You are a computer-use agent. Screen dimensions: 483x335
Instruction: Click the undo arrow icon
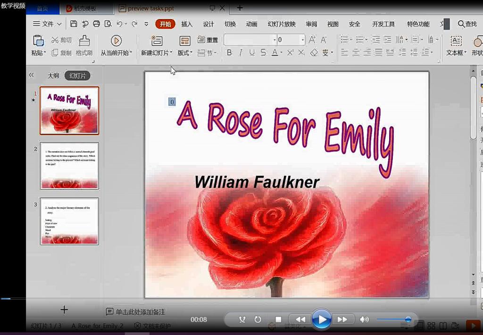pyautogui.click(x=120, y=24)
